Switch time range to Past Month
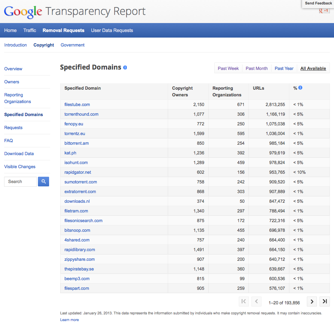 (257, 68)
